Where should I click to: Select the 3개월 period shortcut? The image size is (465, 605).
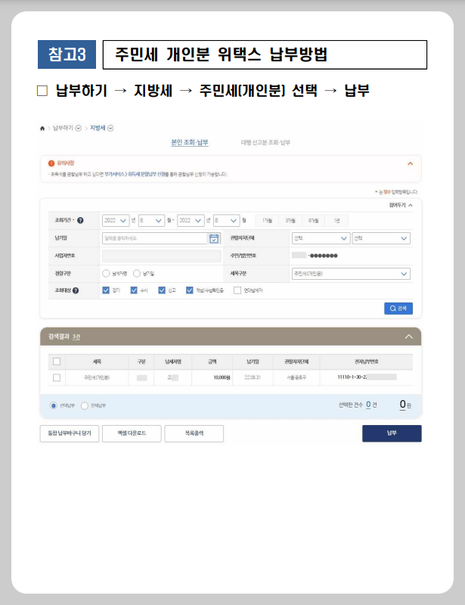tap(290, 220)
